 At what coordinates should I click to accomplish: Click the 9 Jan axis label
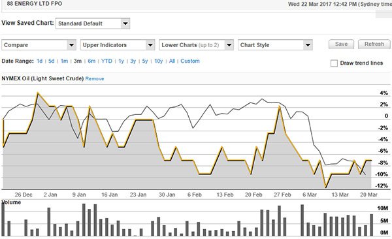pyautogui.click(x=79, y=195)
